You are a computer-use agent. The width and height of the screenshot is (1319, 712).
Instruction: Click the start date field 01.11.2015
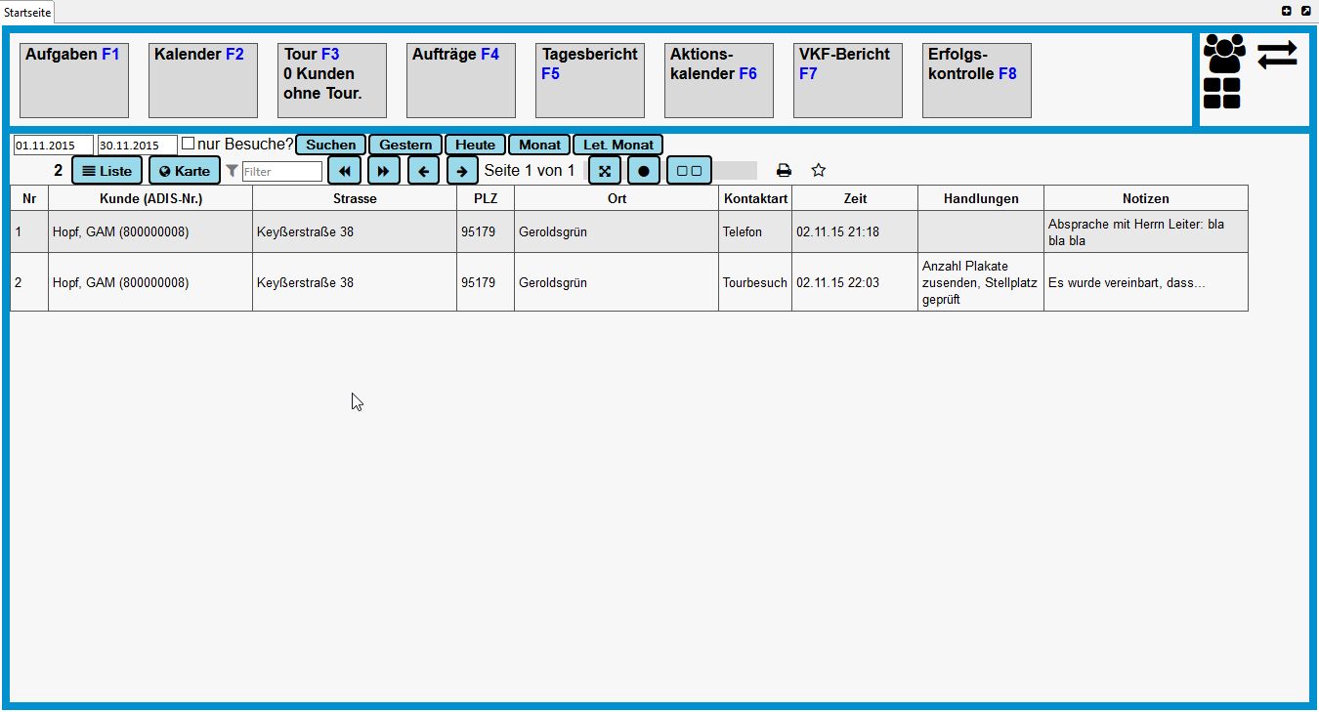[x=53, y=146]
